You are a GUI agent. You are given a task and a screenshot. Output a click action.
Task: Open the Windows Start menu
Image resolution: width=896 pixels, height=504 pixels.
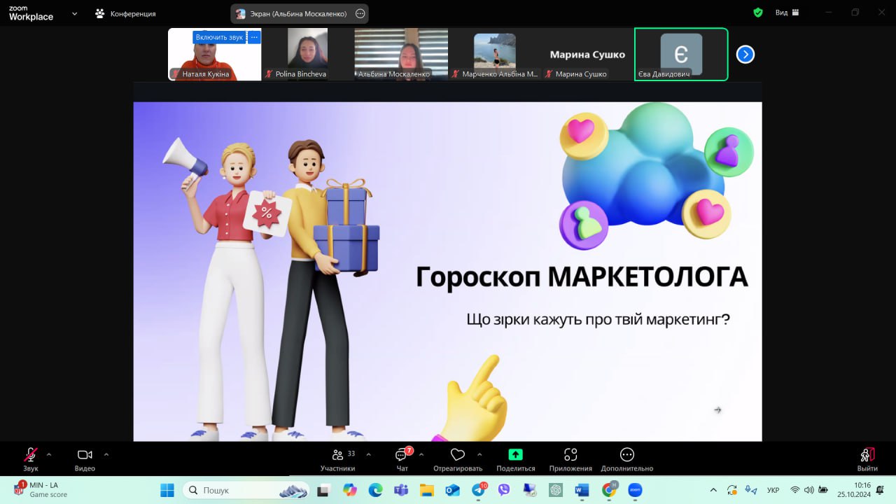click(167, 490)
